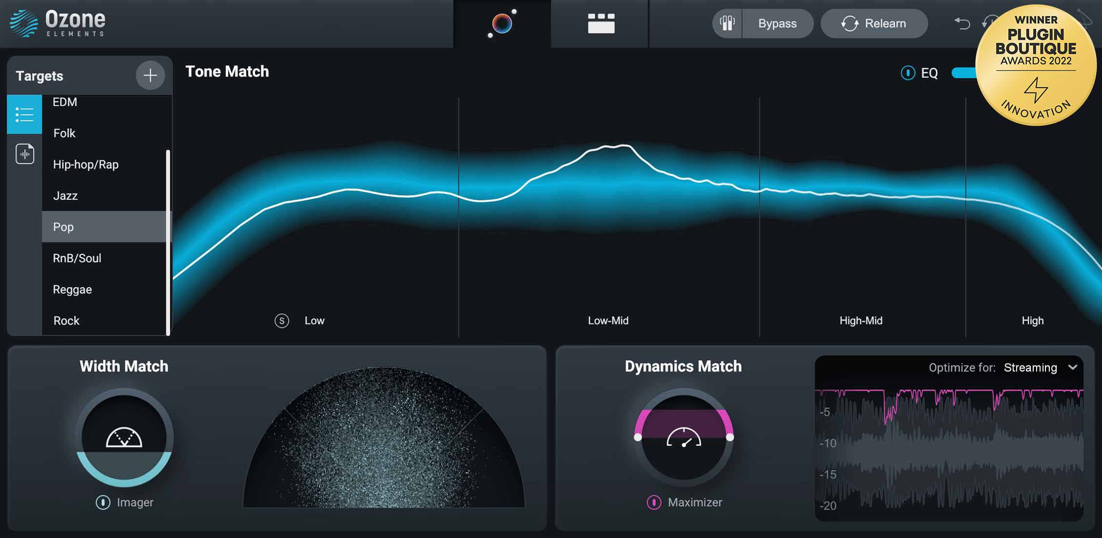Disable the Maximizer power button
This screenshot has width=1102, height=538.
tap(654, 502)
